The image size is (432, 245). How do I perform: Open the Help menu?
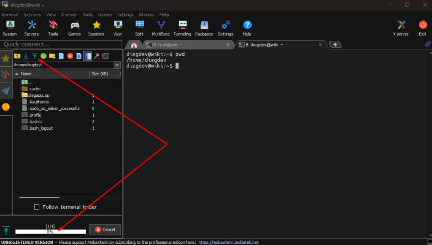tap(164, 15)
